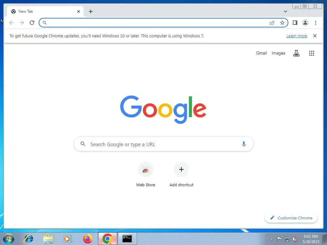
Task: Click the network status tray icon
Action: 287,239
